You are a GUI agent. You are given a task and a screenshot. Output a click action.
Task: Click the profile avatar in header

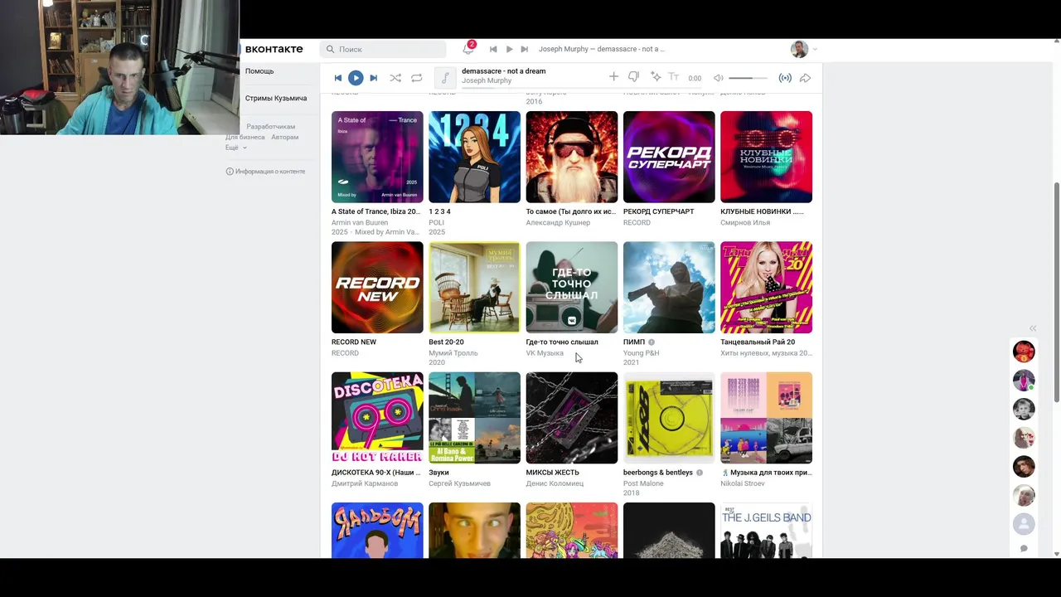[799, 49]
